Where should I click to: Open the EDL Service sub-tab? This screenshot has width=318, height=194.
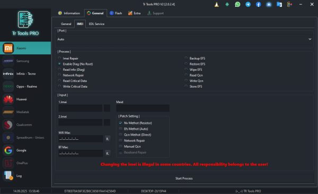pos(96,24)
